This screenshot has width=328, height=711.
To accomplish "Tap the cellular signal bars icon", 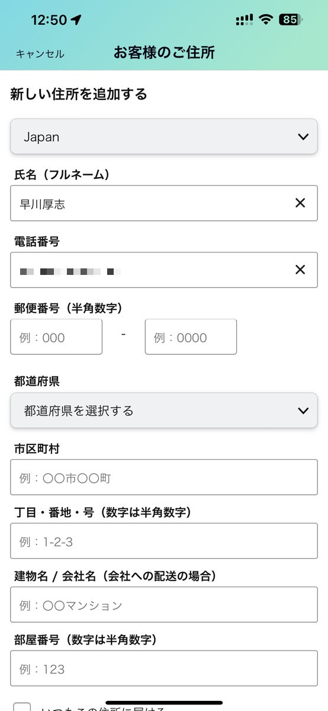I will pos(245,20).
